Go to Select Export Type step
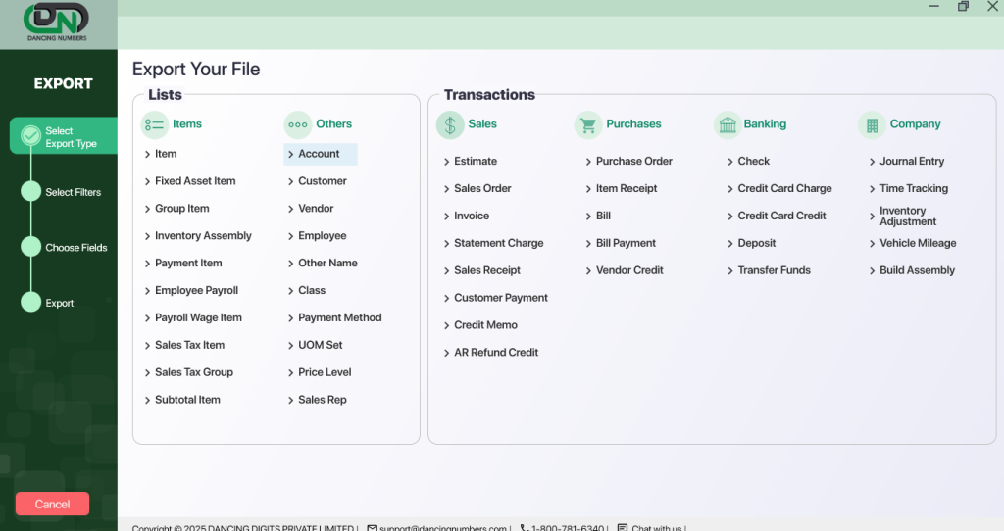The height and width of the screenshot is (531, 1004). pyautogui.click(x=64, y=135)
